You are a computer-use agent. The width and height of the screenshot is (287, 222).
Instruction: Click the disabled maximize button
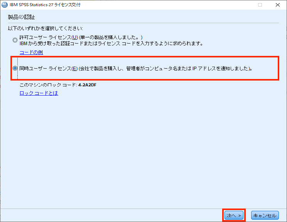pos(260,5)
